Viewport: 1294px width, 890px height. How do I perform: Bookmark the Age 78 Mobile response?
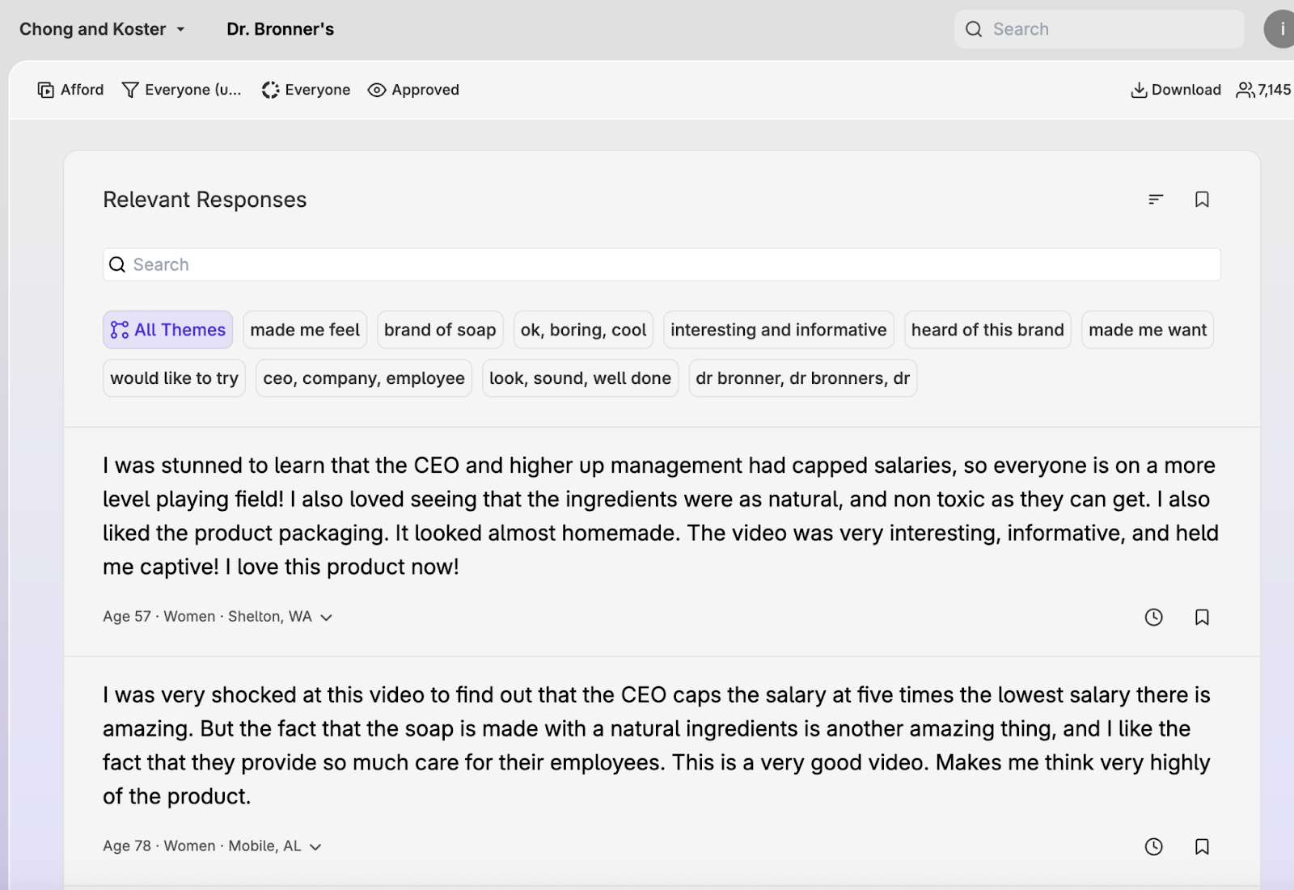coord(1202,846)
